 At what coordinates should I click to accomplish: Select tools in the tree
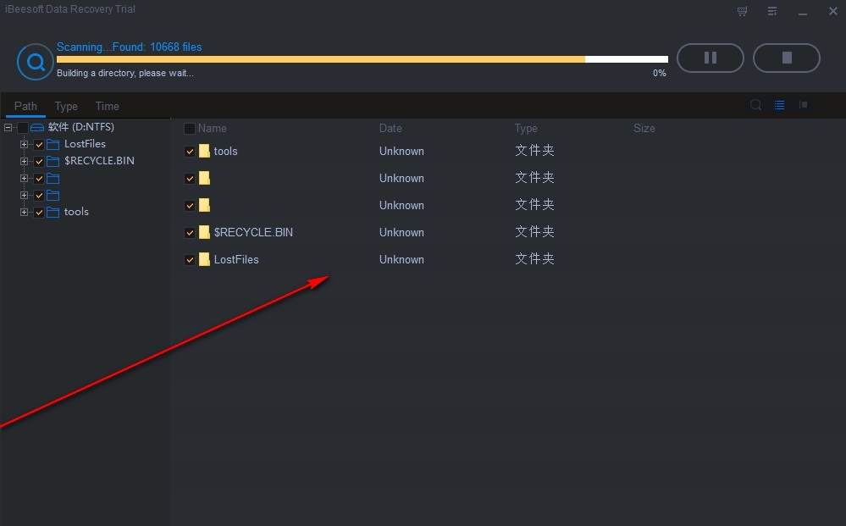tap(76, 212)
